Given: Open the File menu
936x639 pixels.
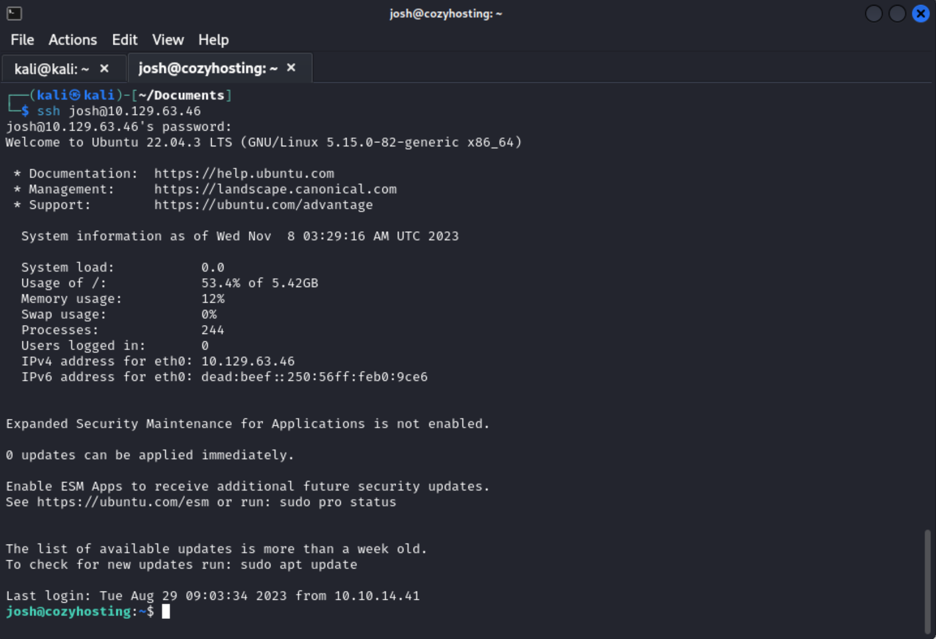Looking at the screenshot, I should coord(22,40).
